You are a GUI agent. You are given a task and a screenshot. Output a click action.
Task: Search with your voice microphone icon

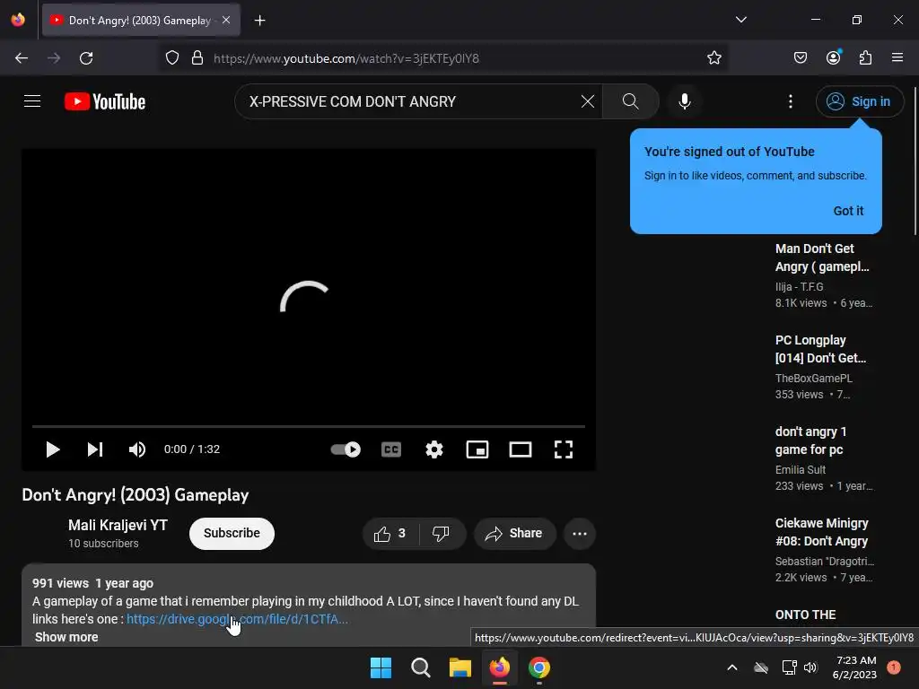[684, 101]
